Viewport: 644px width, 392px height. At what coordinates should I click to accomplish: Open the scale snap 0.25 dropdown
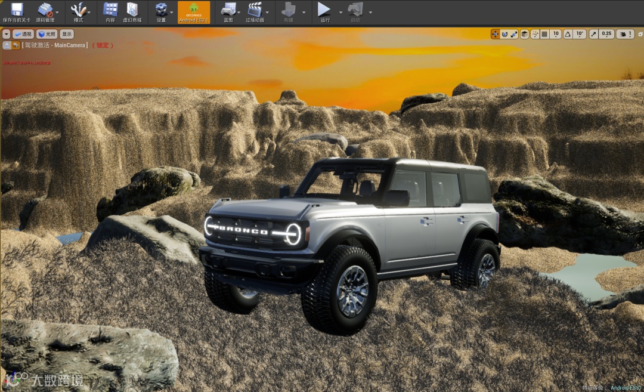[x=606, y=34]
